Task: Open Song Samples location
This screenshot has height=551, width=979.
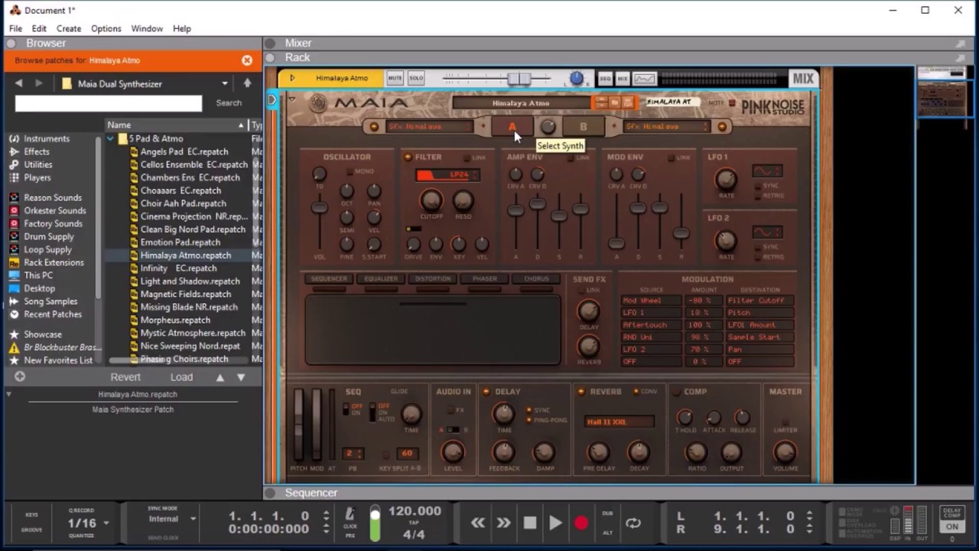Action: pos(50,302)
